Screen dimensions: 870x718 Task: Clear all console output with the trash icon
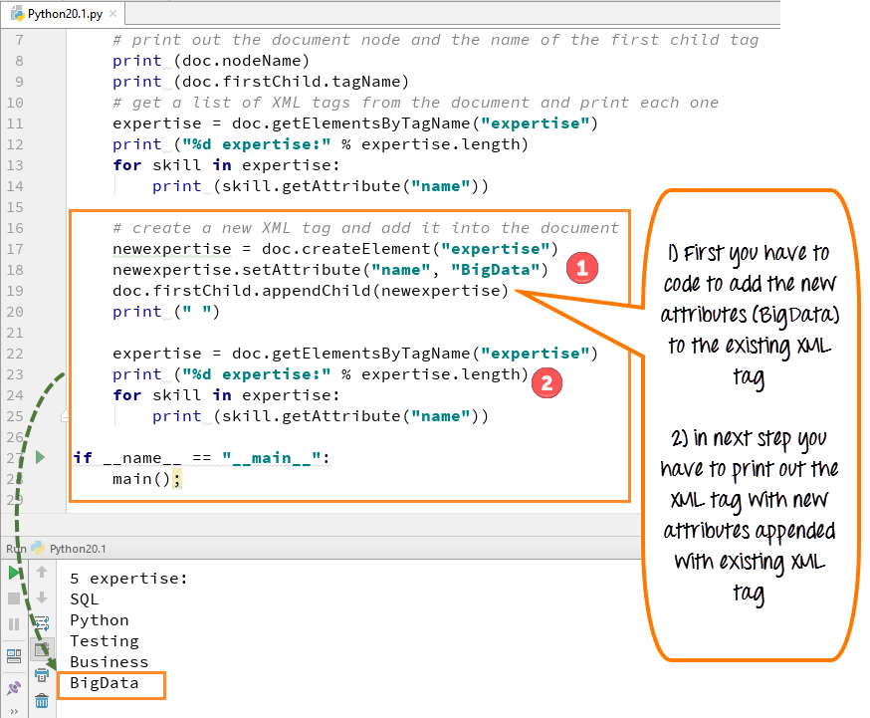pyautogui.click(x=41, y=700)
